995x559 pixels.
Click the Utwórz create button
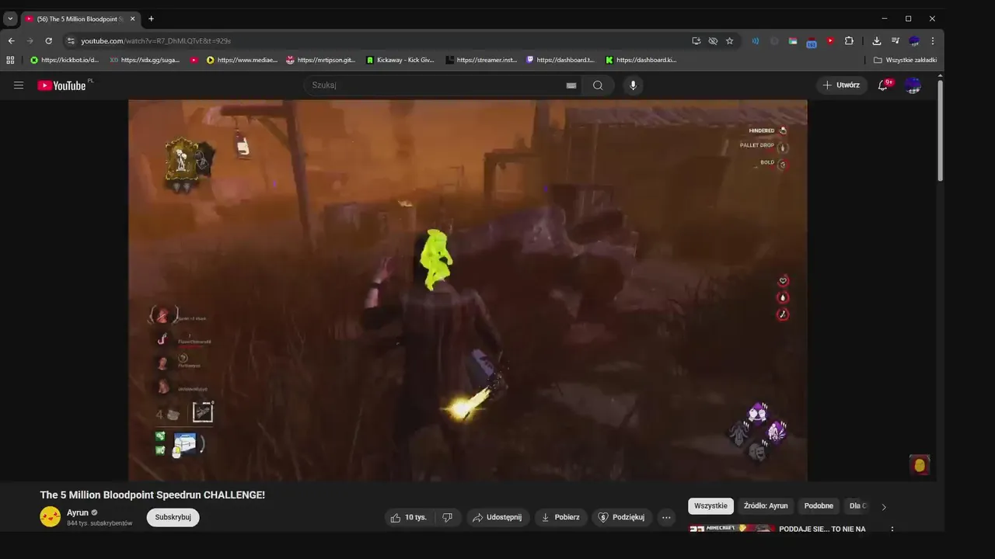841,85
